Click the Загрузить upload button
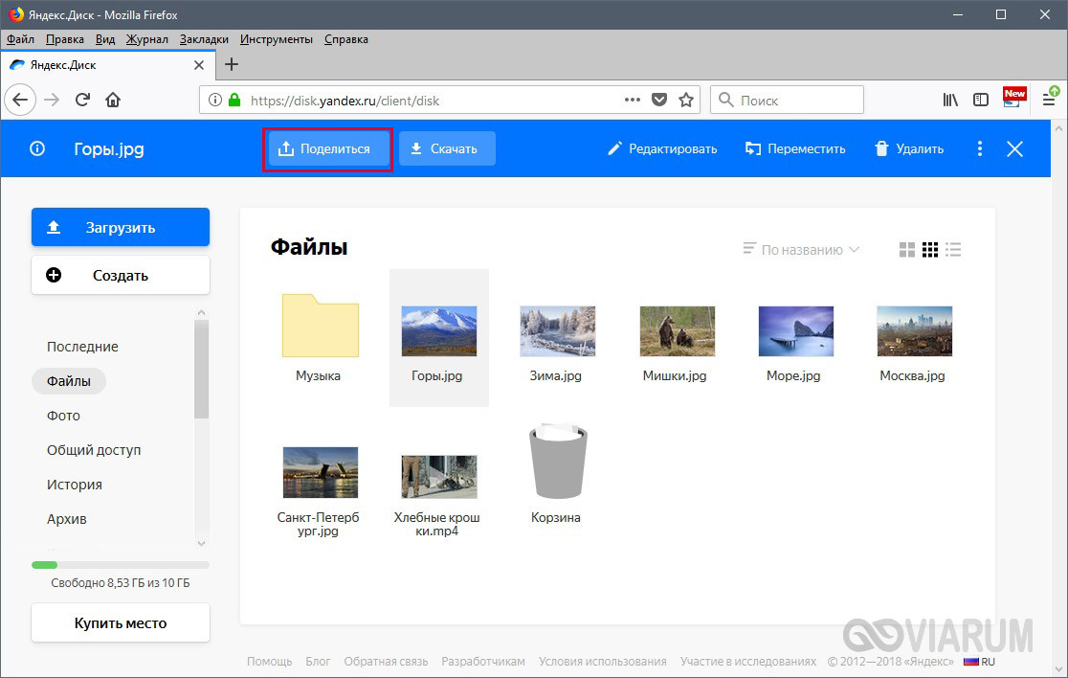The width and height of the screenshot is (1068, 678). point(121,228)
